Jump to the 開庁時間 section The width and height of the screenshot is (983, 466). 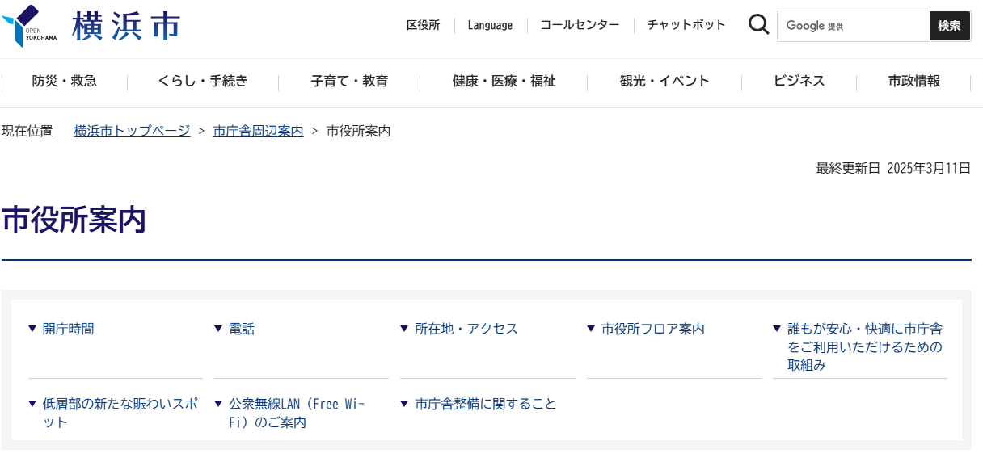pyautogui.click(x=68, y=329)
